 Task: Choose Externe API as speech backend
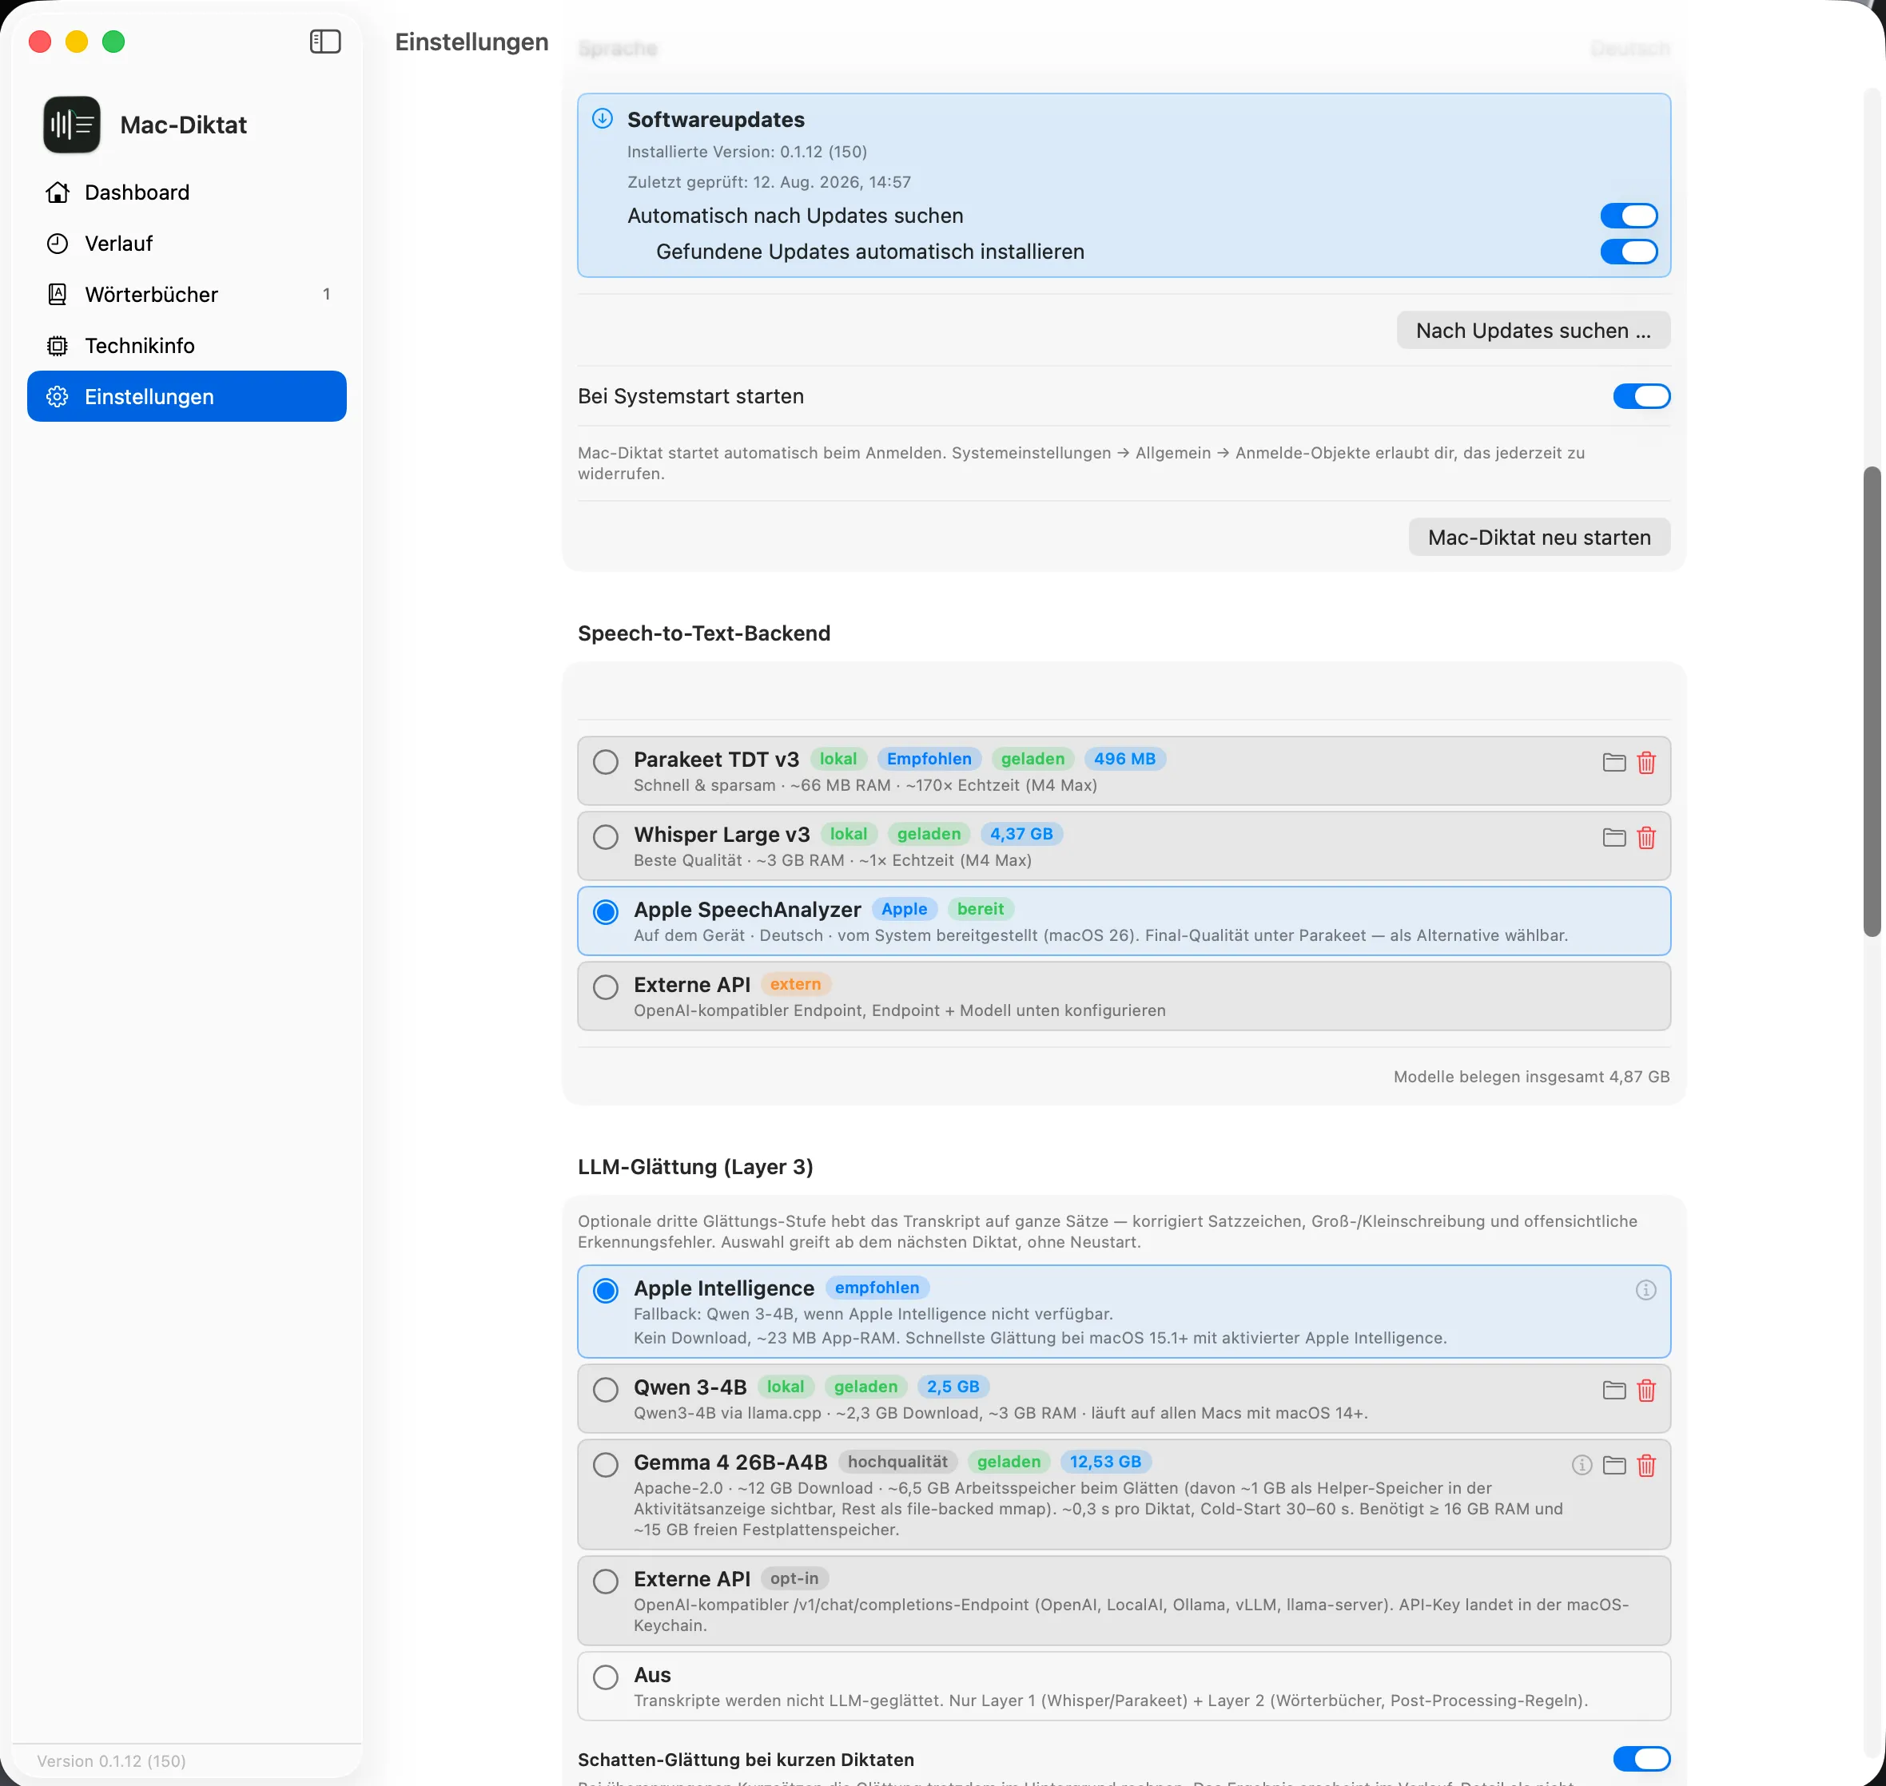click(606, 987)
